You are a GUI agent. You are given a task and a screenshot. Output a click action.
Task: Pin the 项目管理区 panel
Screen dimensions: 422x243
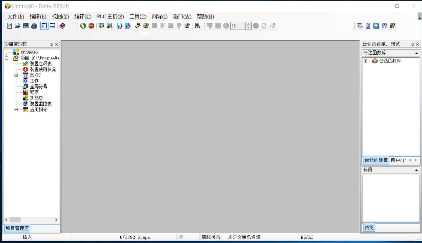pos(51,44)
